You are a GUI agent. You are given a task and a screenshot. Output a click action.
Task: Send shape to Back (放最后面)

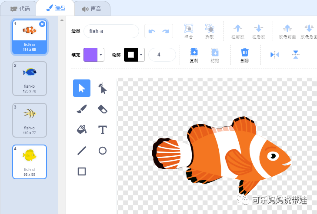pyautogui.click(x=309, y=31)
